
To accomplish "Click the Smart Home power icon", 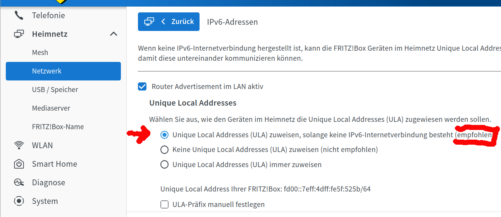I will (19, 164).
